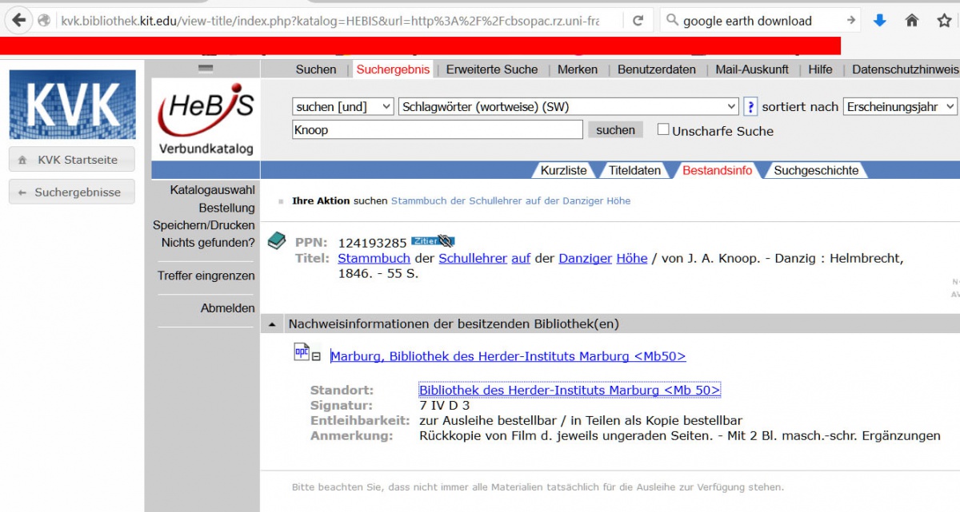This screenshot has width=960, height=512.
Task: Open the 'suchen [und]' dropdown
Action: pyautogui.click(x=343, y=106)
